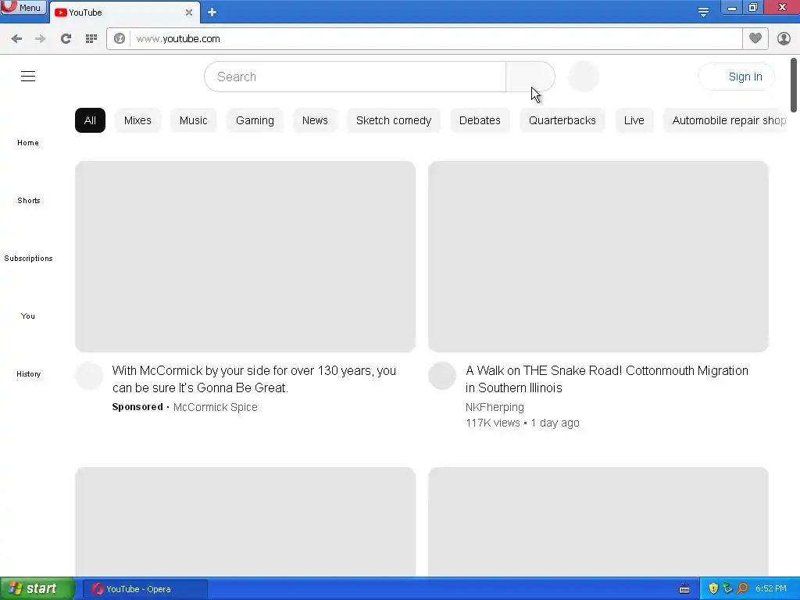Open NKFherping channel link

pyautogui.click(x=495, y=407)
